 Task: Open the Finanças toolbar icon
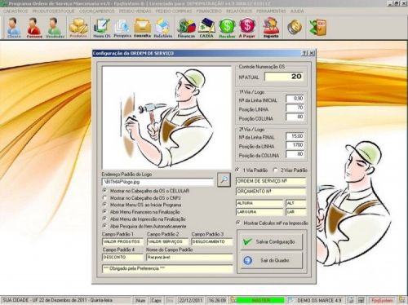click(x=186, y=28)
